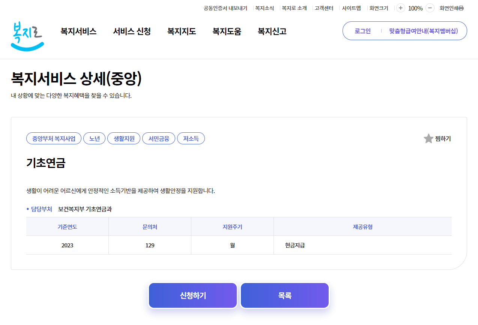The width and height of the screenshot is (478, 325).
Task: Open the 복지서비스 menu
Action: pyautogui.click(x=78, y=31)
